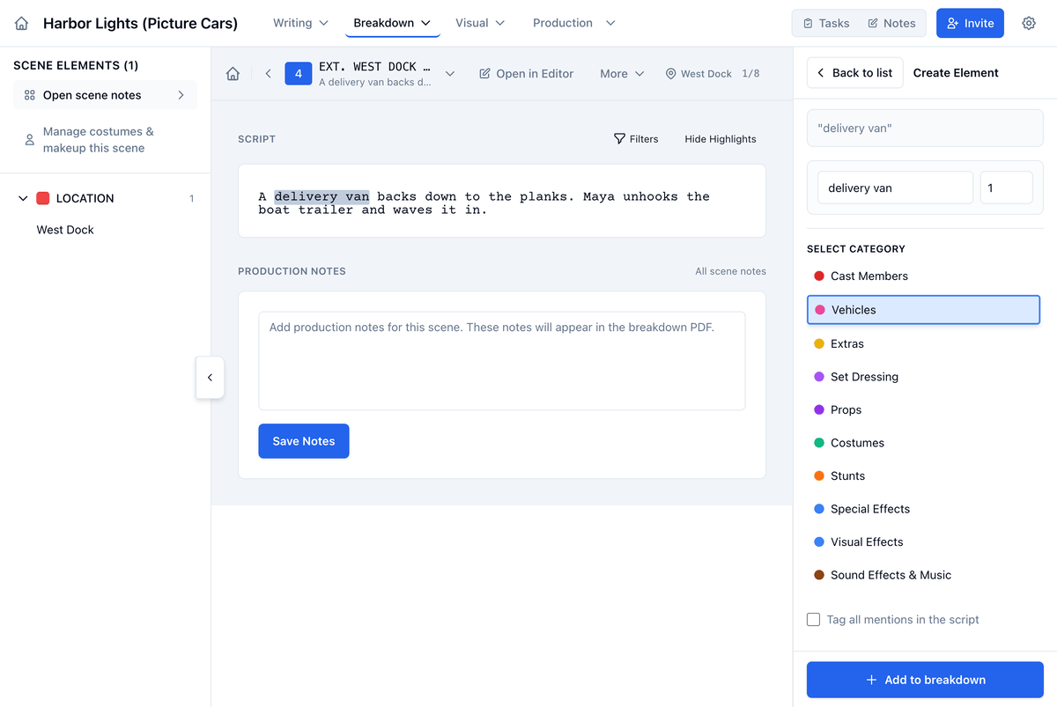Choose the Set Dressing category
The width and height of the screenshot is (1057, 707).
(x=923, y=377)
